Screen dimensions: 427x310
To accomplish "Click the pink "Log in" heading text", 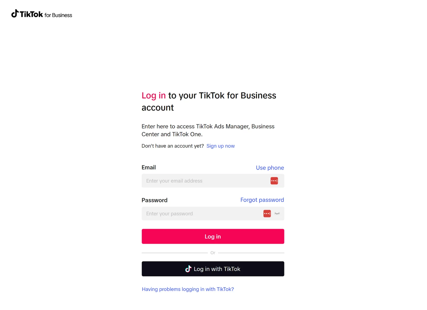I will click(x=153, y=95).
